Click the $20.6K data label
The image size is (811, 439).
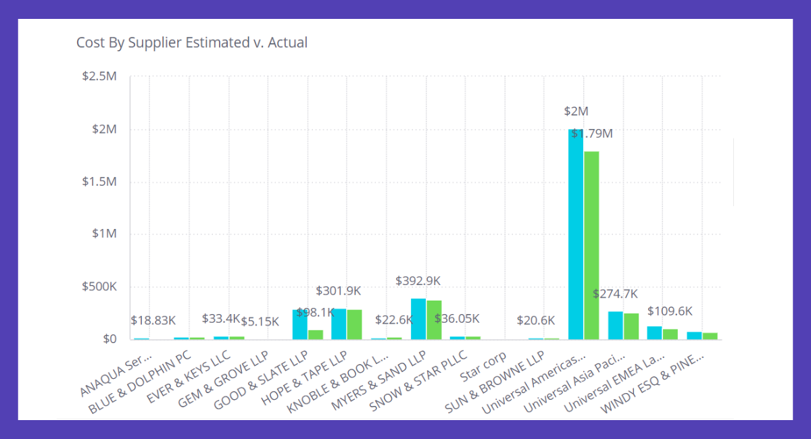[x=536, y=321]
